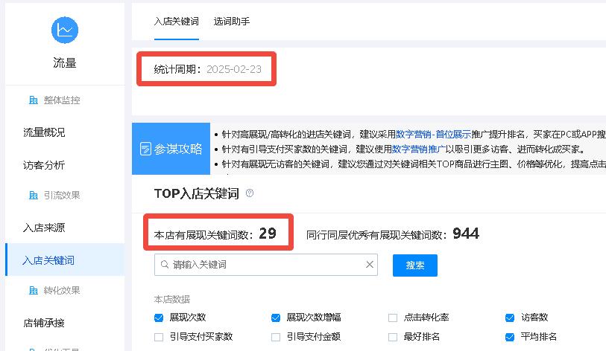606x351 pixels.
Task: Uncheck the 访客数 checkbox
Action: click(510, 318)
